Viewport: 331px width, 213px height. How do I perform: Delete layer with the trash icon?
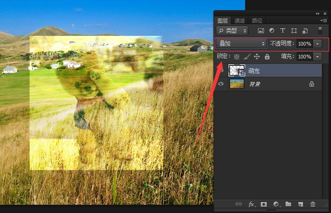click(x=313, y=204)
